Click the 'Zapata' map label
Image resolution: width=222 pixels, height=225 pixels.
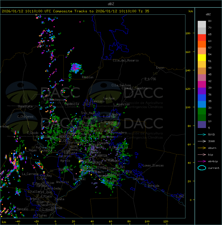coord(59,199)
